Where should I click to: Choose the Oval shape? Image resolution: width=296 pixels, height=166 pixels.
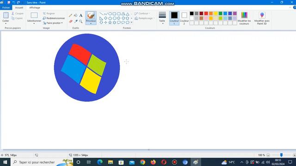pyautogui.click(x=110, y=14)
